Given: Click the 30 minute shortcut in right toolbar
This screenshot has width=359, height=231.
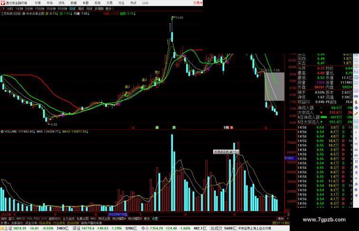Looking at the screenshot, I should pyautogui.click(x=356, y=150).
